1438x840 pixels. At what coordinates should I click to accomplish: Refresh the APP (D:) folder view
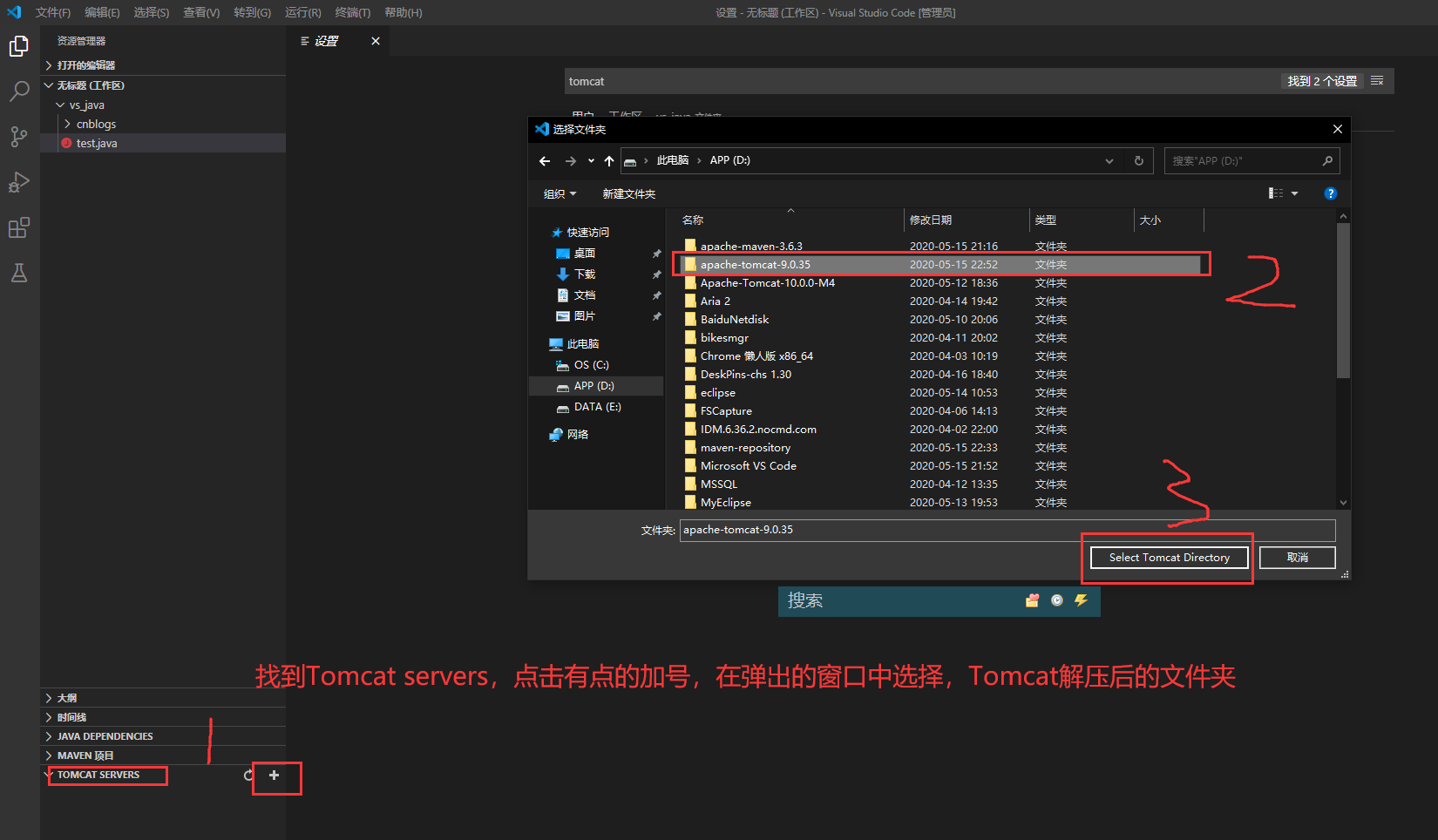tap(1139, 160)
